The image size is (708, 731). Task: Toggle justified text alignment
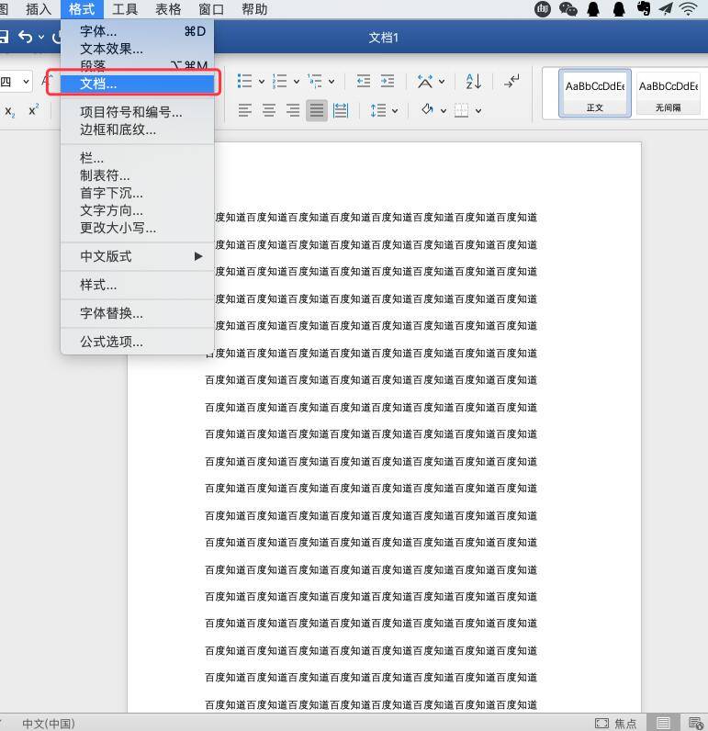pos(317,110)
